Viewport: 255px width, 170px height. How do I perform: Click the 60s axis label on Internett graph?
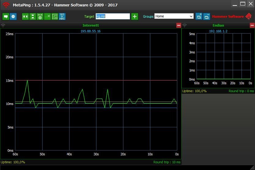tap(15, 154)
